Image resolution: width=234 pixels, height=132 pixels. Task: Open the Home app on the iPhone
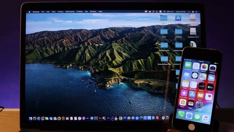(x=183, y=103)
